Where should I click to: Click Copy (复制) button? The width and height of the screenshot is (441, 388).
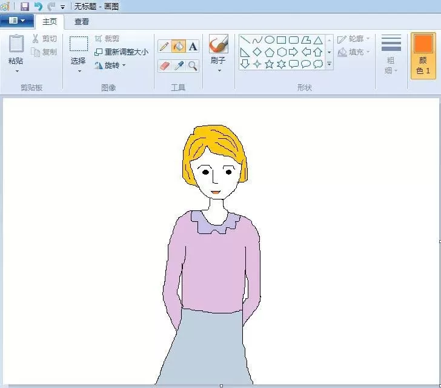point(45,52)
